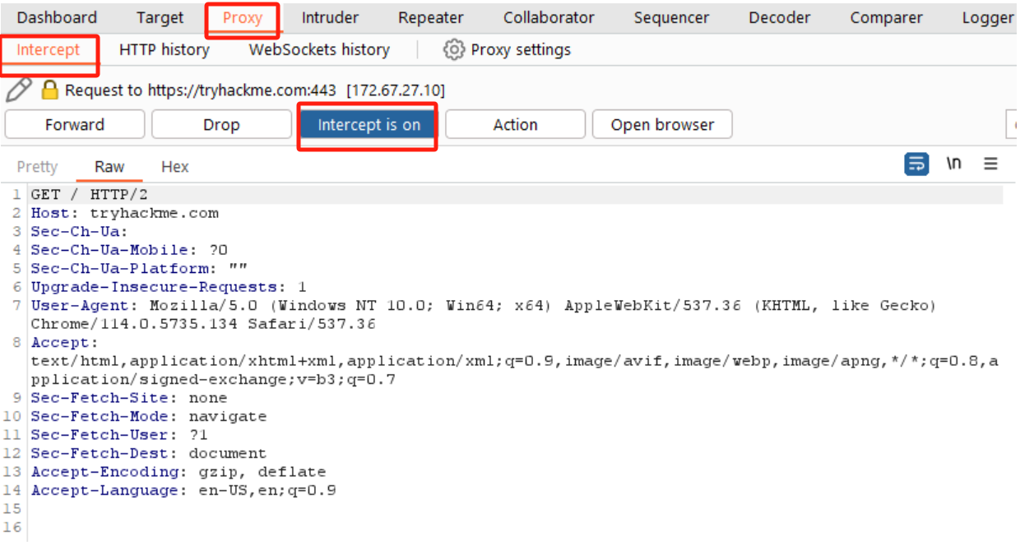The height and width of the screenshot is (550, 1020).
Task: Select the Pretty view tab
Action: (38, 167)
